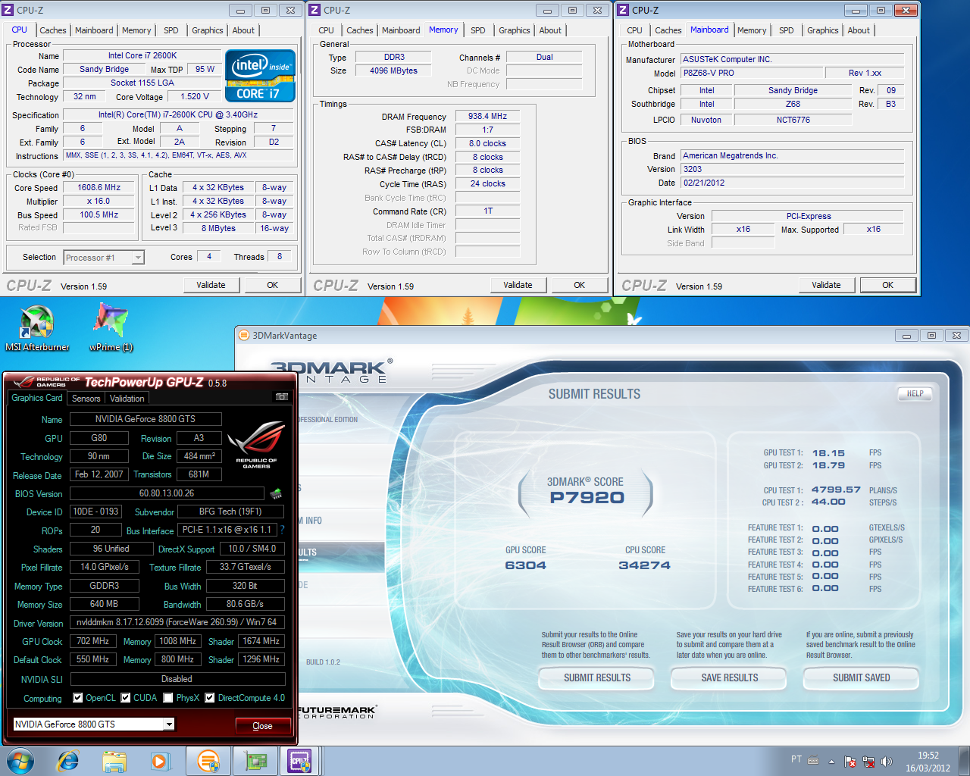This screenshot has height=776, width=970.
Task: Open the wPrime desktop icon
Action: pos(111,327)
